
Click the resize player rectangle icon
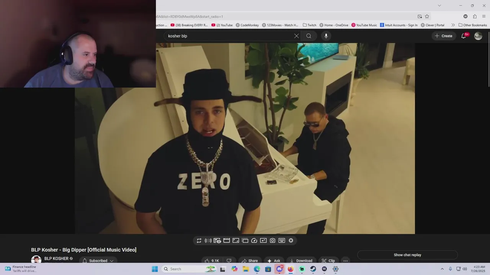236,241
